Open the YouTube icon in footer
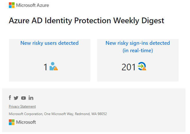 (23, 98)
